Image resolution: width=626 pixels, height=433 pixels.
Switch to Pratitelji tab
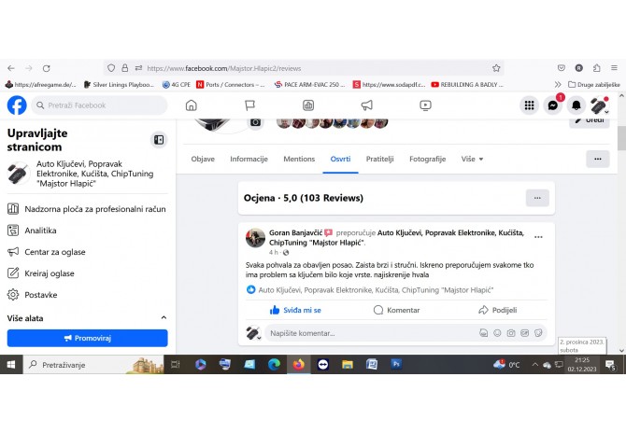379,159
